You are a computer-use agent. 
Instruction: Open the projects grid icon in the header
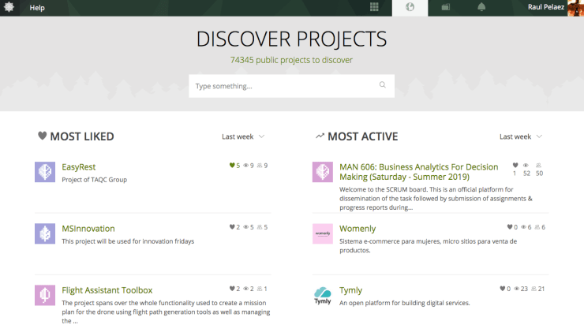pyautogui.click(x=374, y=8)
